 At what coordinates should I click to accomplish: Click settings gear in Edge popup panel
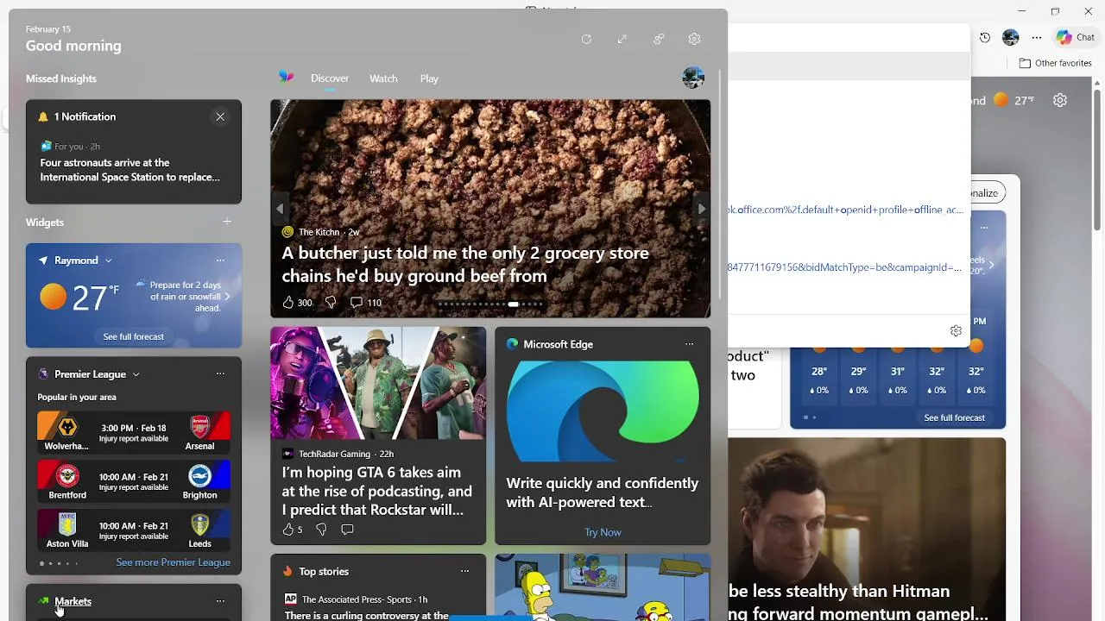coord(956,330)
